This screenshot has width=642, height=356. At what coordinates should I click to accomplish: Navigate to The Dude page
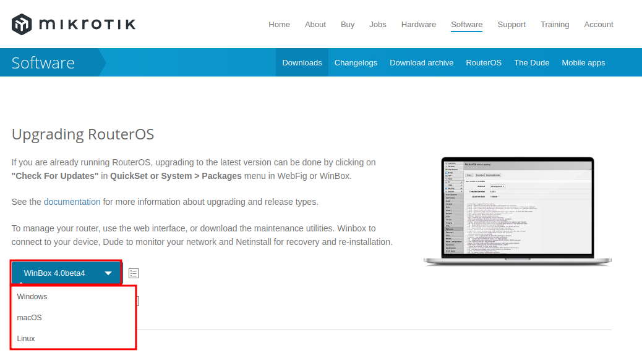[531, 62]
